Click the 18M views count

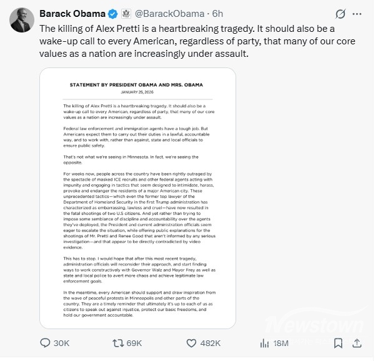tap(281, 343)
